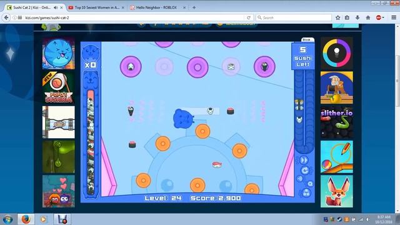The height and width of the screenshot is (225, 400).
Task: Click the red maki sushi near the left pink wall
Action: (x=132, y=144)
